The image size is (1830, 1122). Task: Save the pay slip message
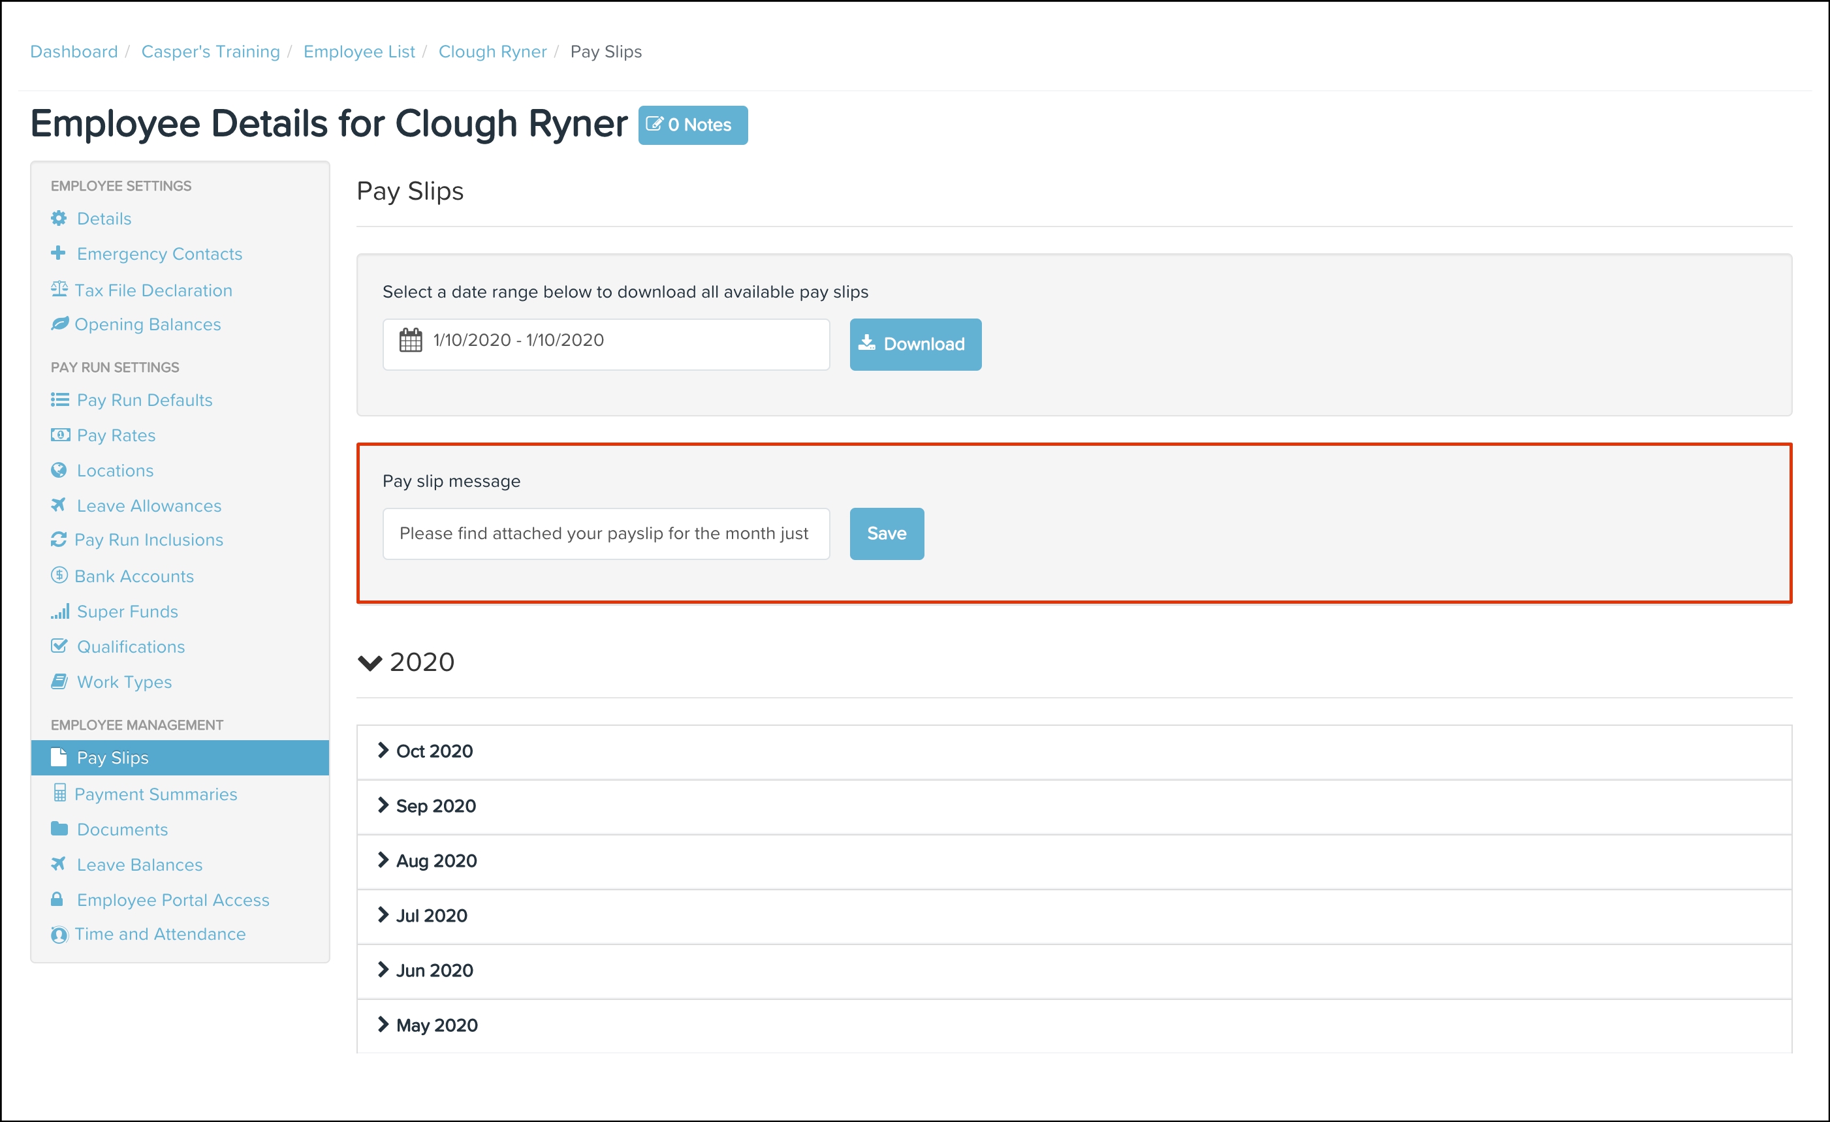[886, 534]
